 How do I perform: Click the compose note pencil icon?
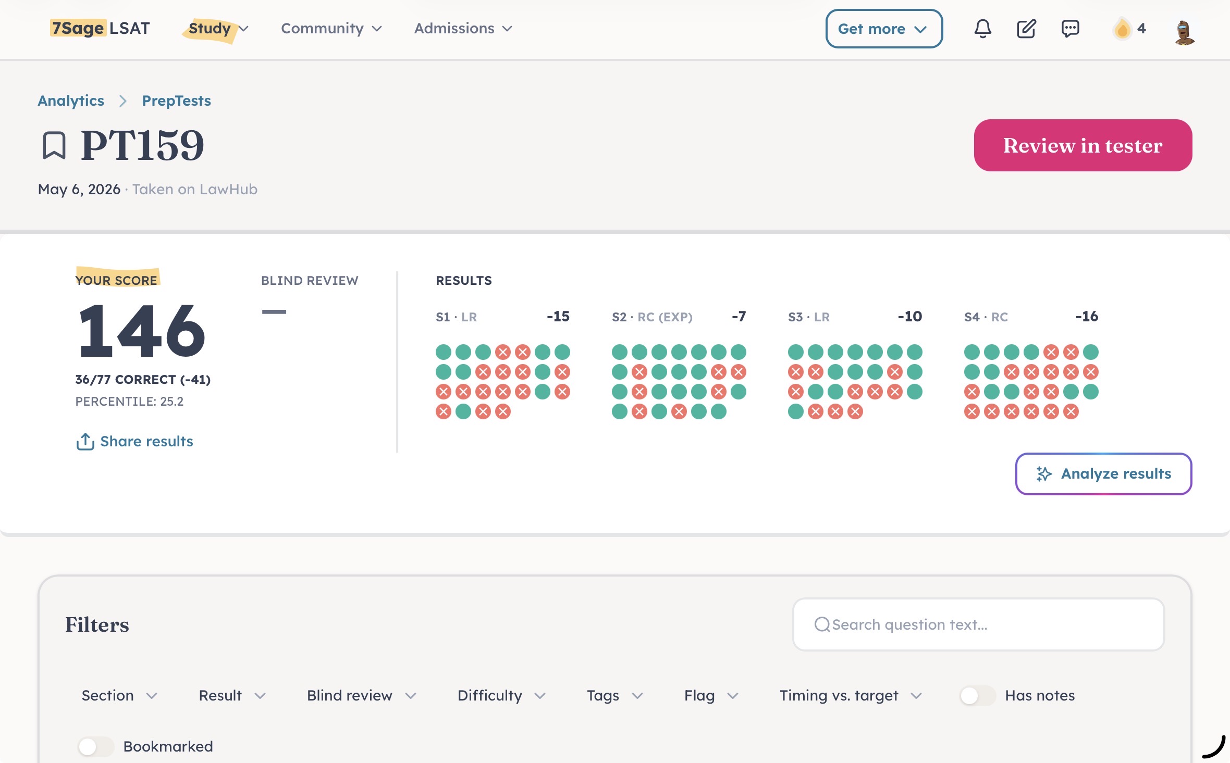(1026, 29)
